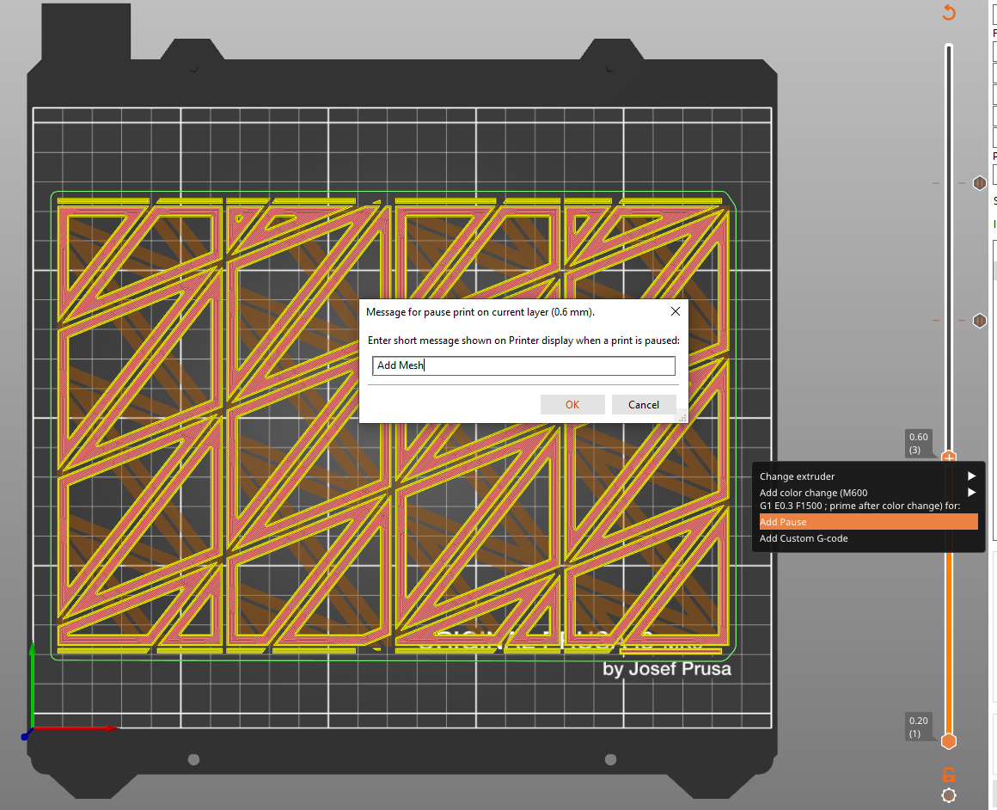997x810 pixels.
Task: Click inside the "Add Mesh" message text field
Action: (523, 365)
